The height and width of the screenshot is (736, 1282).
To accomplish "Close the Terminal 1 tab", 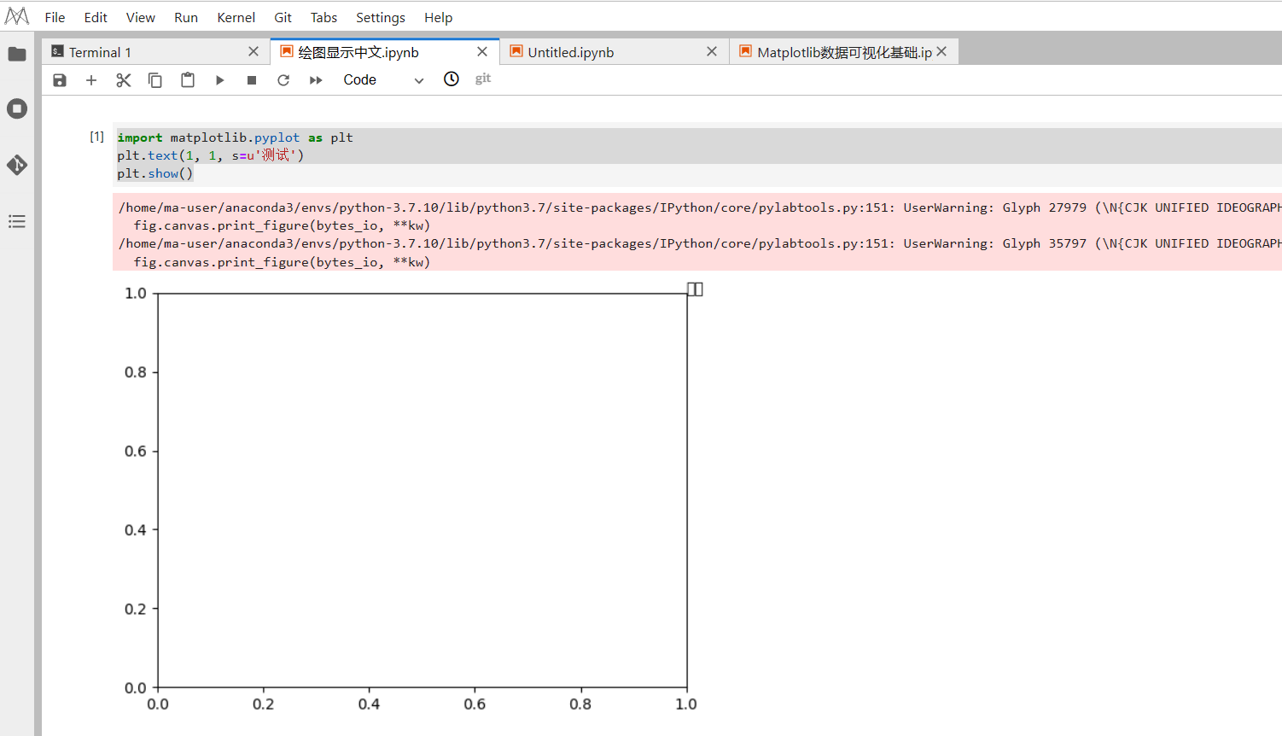I will coord(253,52).
